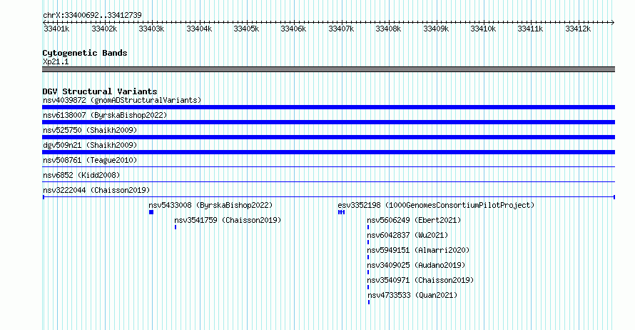Viewport: 635px width, 330px height.
Task: Open nsv3409025 Audano2019 label
Action: pos(416,265)
